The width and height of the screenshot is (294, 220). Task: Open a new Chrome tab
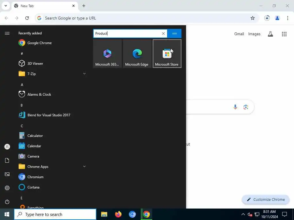coord(84,6)
